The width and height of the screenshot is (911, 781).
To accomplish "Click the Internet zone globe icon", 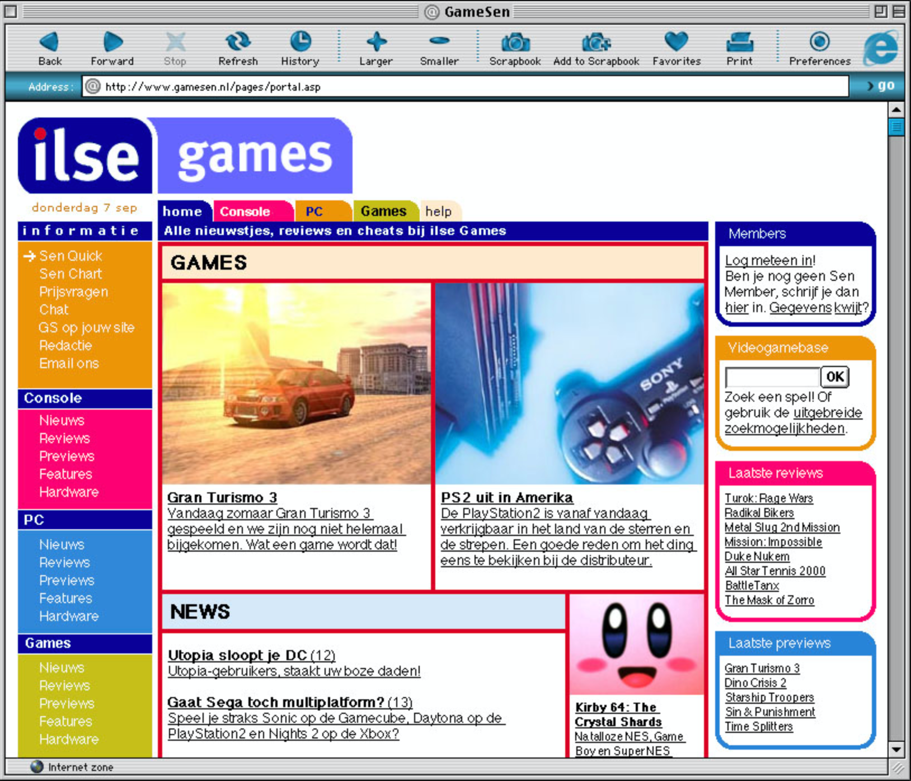I will [37, 766].
